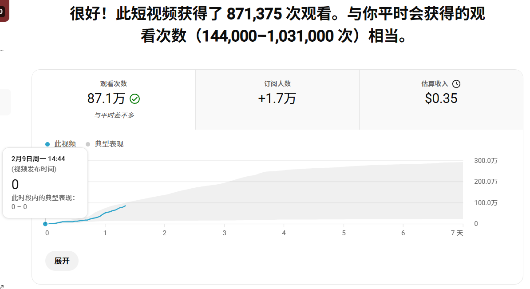Toggle the 典型表现 series legend label
Viewport: 530px width, 289px height.
(109, 144)
